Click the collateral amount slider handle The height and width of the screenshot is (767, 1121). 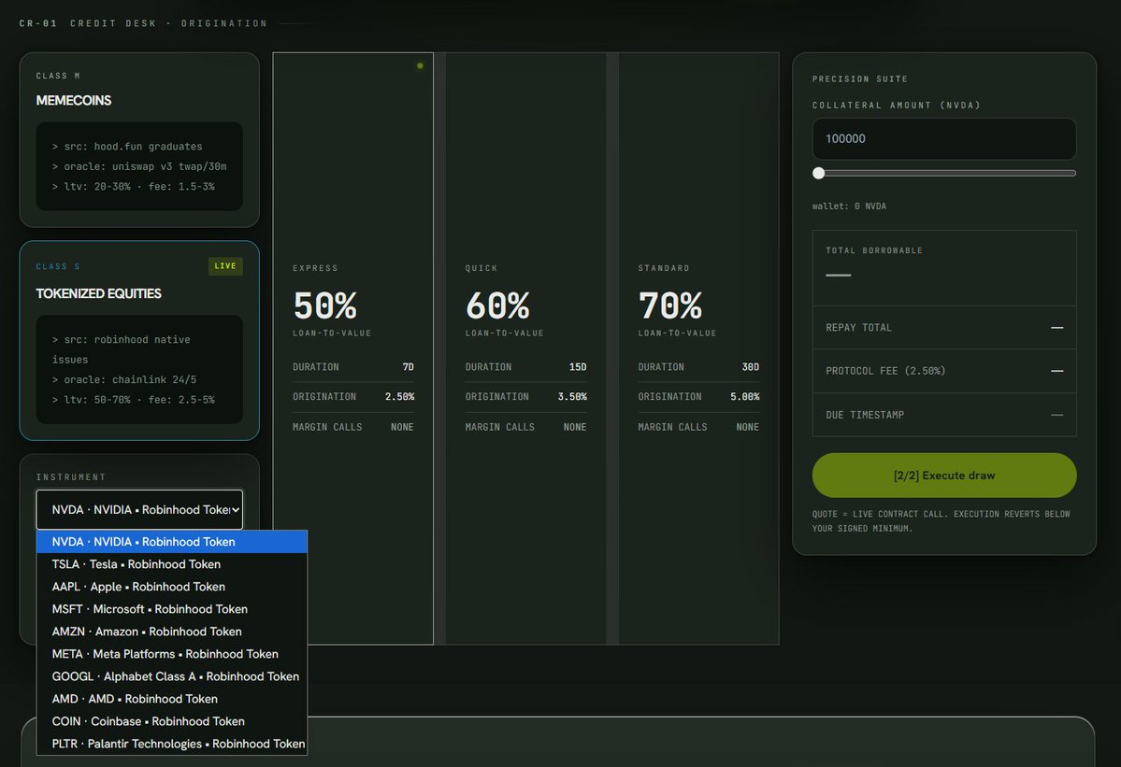point(819,173)
